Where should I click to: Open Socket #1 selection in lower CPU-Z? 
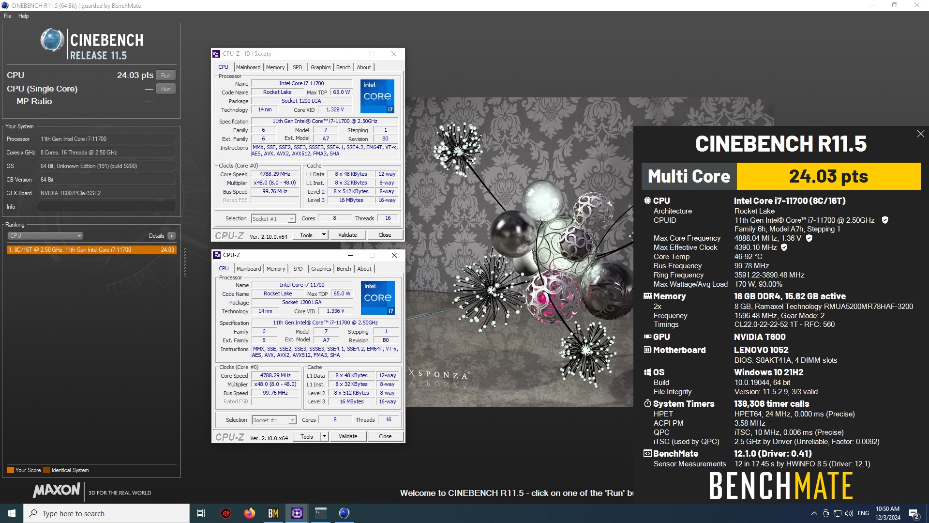click(274, 420)
